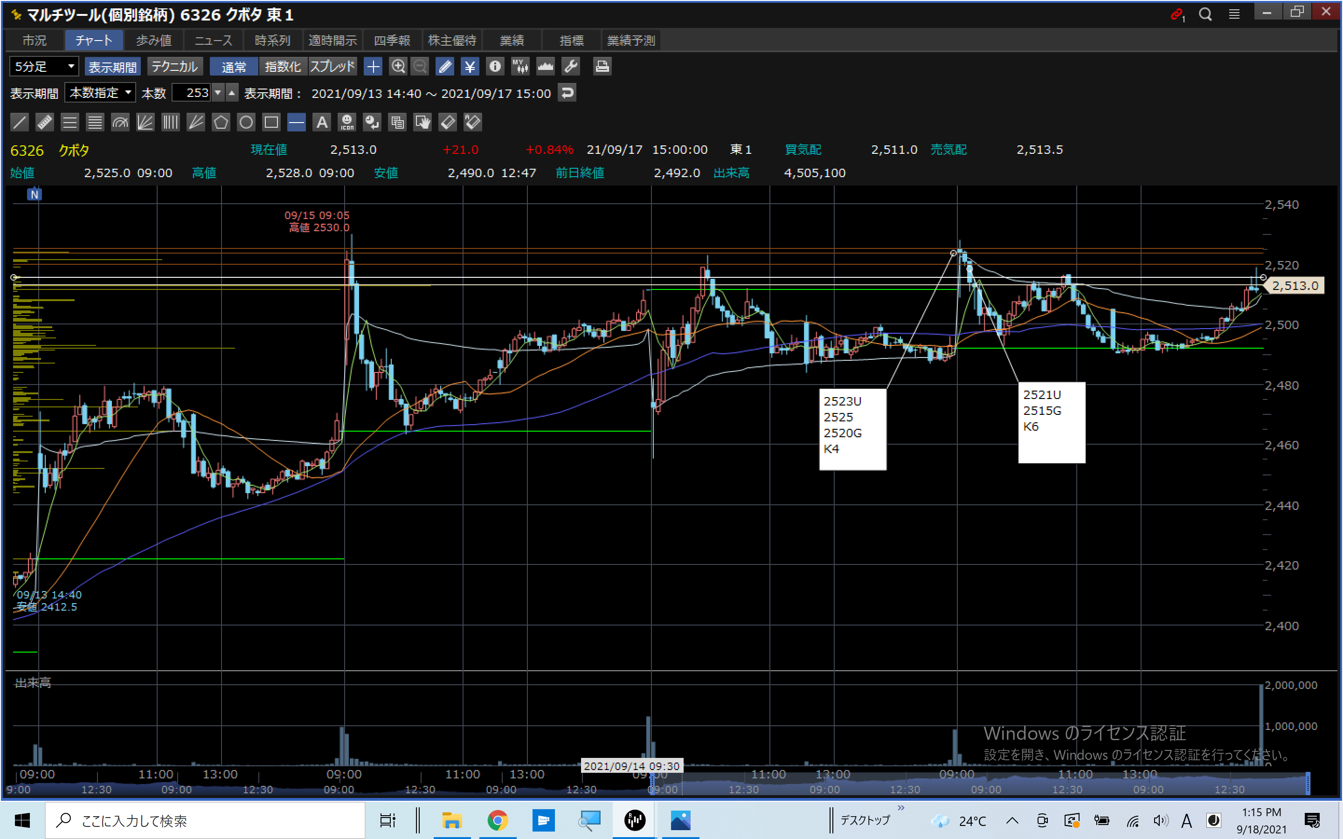Select the eraser tool icon
Viewport: 1343px width, 839px height.
click(x=448, y=122)
